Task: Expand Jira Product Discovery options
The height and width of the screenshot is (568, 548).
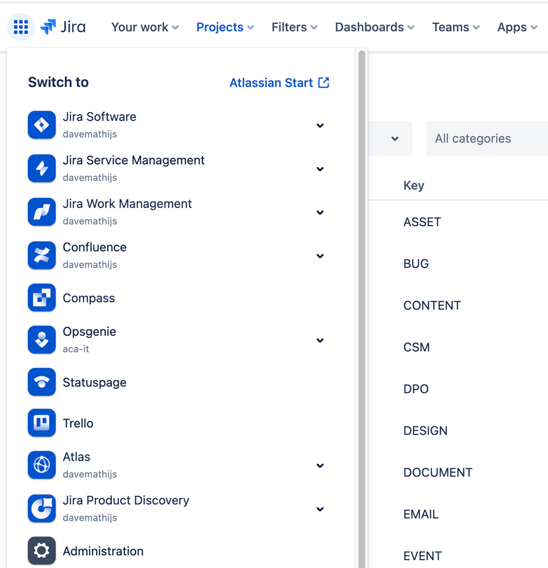Action: pyautogui.click(x=320, y=509)
